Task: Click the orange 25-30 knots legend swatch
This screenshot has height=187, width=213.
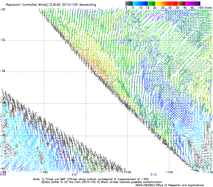Action: tap(166, 3)
